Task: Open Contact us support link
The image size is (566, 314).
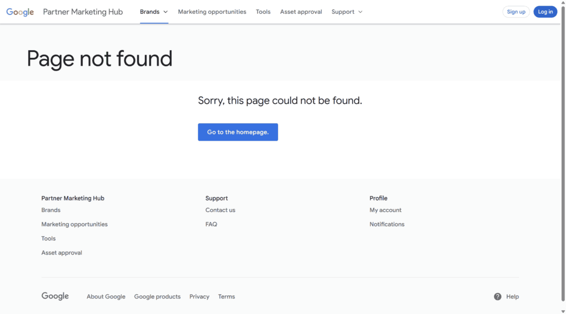Action: pos(220,210)
